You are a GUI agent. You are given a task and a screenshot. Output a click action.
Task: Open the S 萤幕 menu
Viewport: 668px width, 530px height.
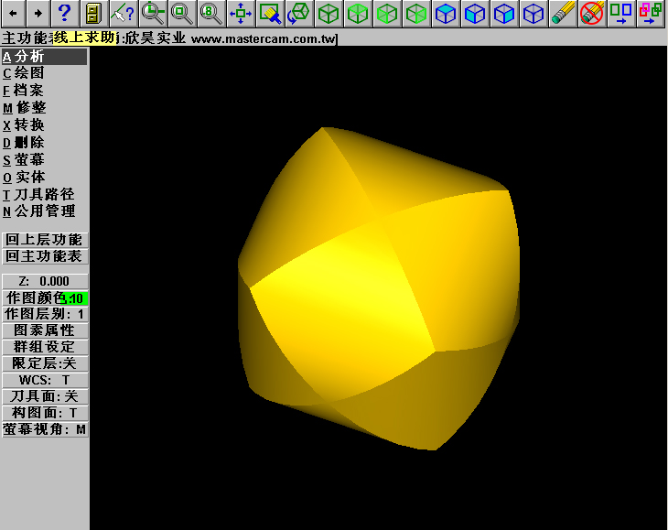tap(24, 160)
